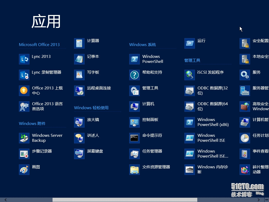
Task: Open Windows PowerShell icon under Windows 系统
Action: 134,59
